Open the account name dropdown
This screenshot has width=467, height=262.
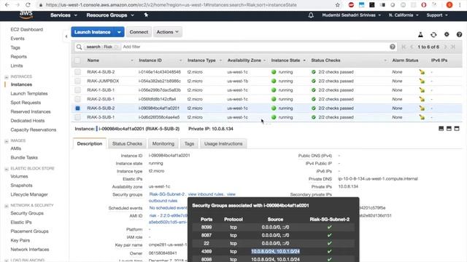[351, 15]
